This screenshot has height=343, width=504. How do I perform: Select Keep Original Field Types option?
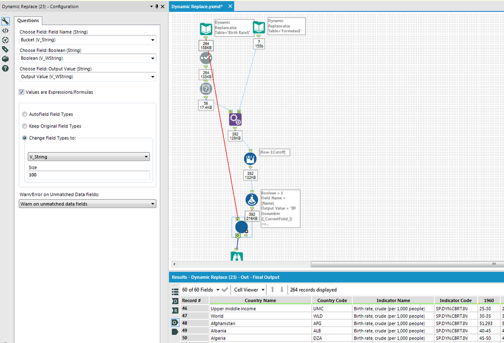(24, 126)
